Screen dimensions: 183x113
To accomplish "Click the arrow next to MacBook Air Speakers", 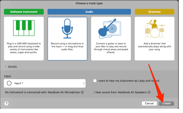I will (149, 92).
